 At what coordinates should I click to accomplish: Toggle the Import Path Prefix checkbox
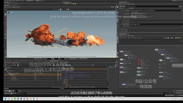pos(121,24)
